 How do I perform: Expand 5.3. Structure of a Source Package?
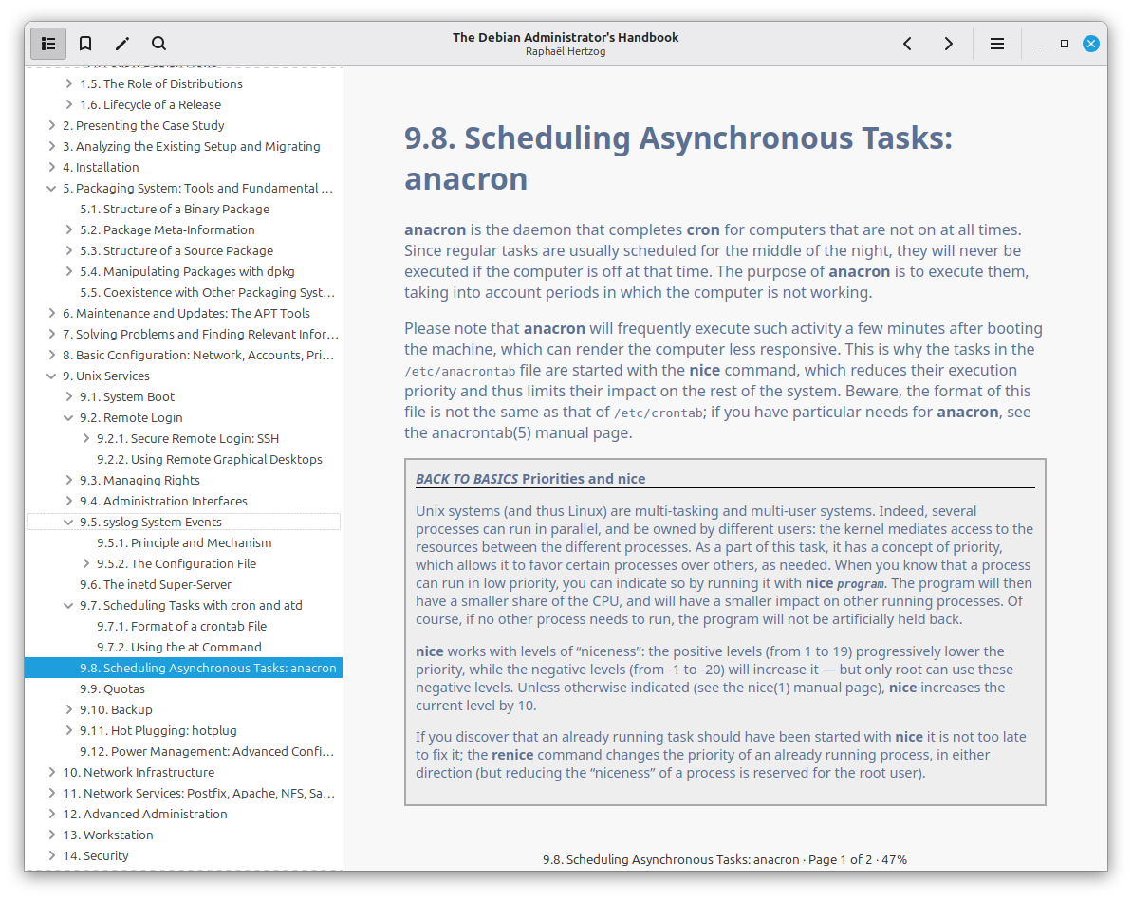68,251
